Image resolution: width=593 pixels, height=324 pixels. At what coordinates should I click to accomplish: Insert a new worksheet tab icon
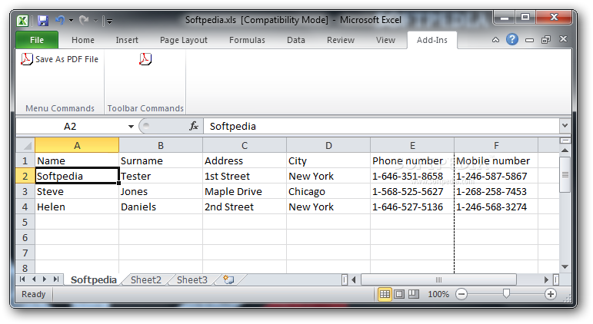(228, 279)
